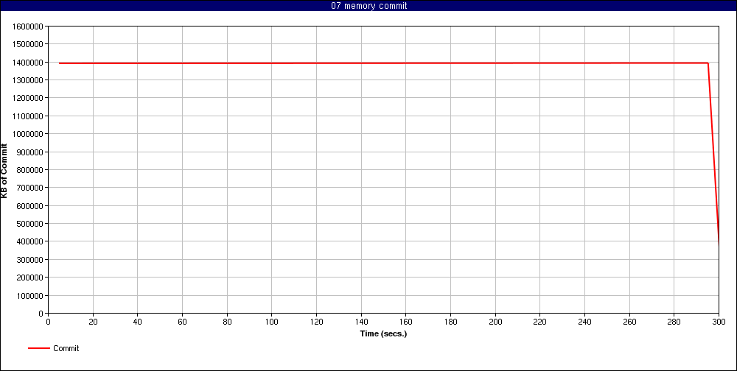Image resolution: width=737 pixels, height=371 pixels.
Task: Click the Commit line's peak before the drop
Action: click(708, 63)
